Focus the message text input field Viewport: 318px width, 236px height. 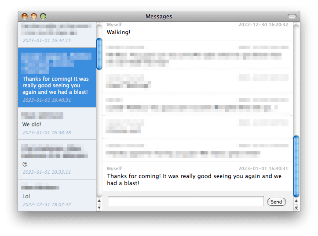point(186,201)
